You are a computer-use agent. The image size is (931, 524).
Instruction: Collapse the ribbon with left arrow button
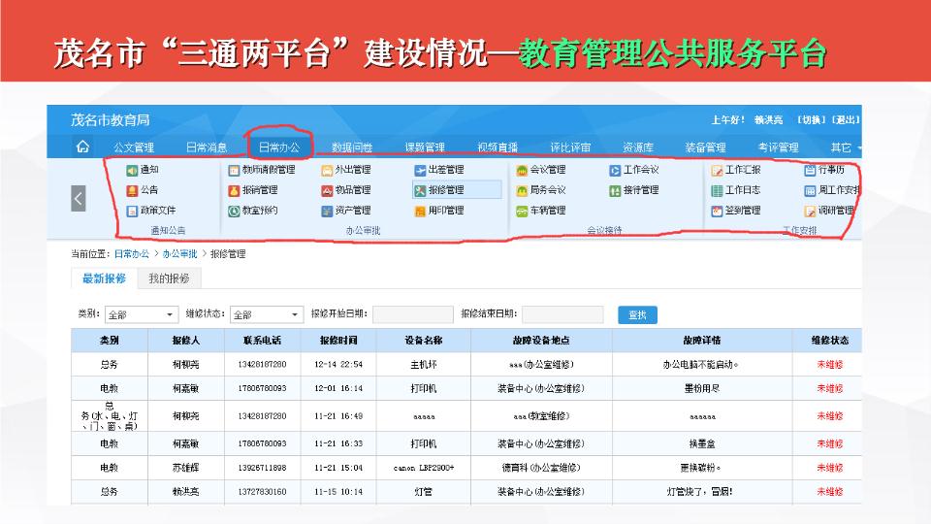tap(79, 197)
